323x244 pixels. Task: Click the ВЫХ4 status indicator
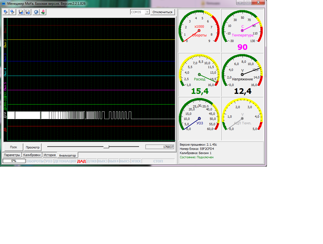click(x=114, y=161)
